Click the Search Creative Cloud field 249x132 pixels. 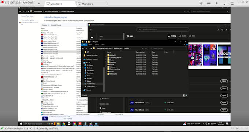click(163, 30)
